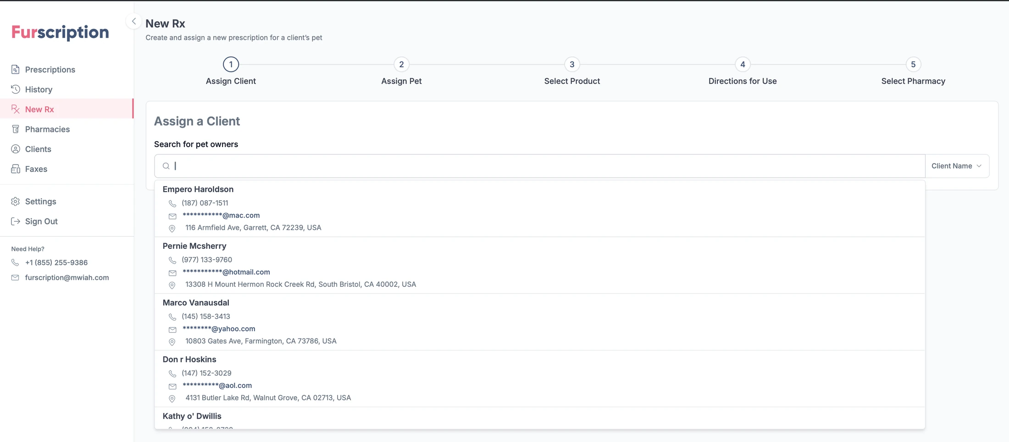Click furscription@mwiah.com support email
Image resolution: width=1009 pixels, height=442 pixels.
pyautogui.click(x=67, y=278)
